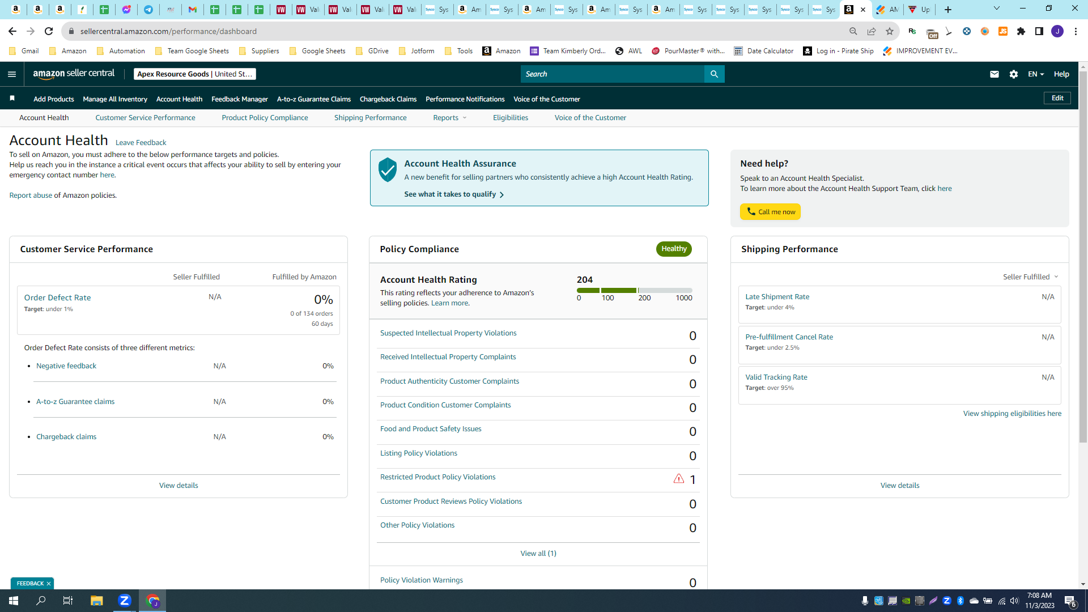Open the Seller Central hamburger menu

tap(12, 74)
